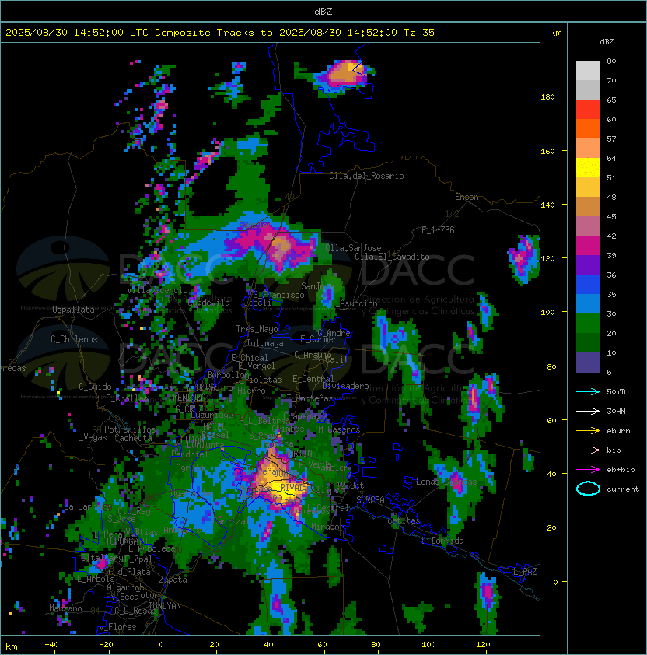Pick the orange swatch between 60 and 57
This screenshot has width=647, height=655.
[x=588, y=128]
